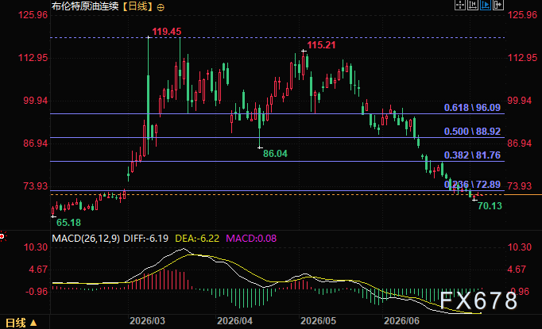Click the 119.45 high price marker
Viewport: 542px width, 329px height.
tap(167, 32)
